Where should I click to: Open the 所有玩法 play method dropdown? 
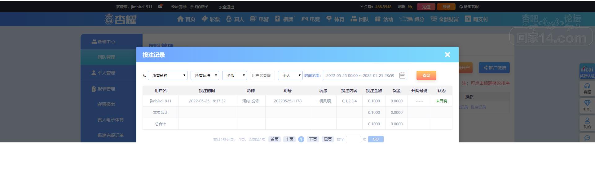[205, 75]
